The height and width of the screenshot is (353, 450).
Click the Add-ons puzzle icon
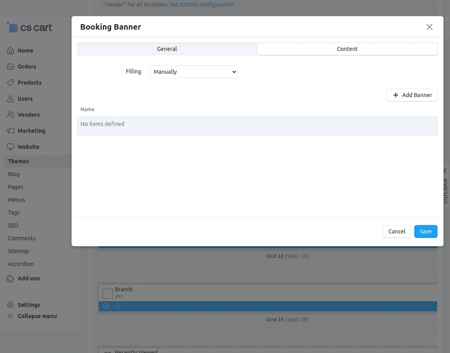pyautogui.click(x=10, y=278)
